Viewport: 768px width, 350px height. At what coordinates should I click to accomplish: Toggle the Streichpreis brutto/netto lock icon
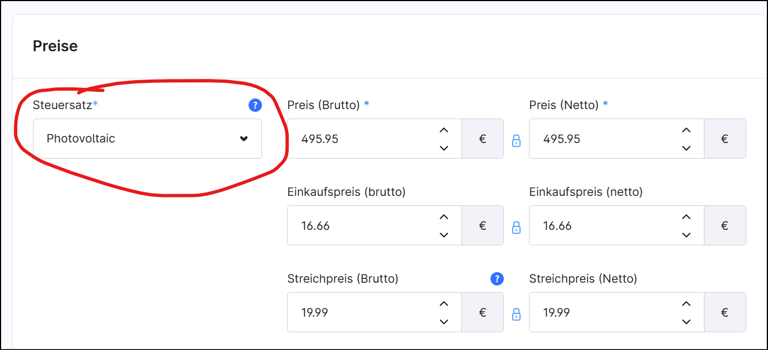pyautogui.click(x=516, y=314)
